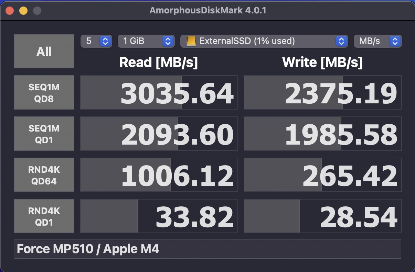Run the RND4K QD1 benchmark
The width and height of the screenshot is (415, 272).
(x=44, y=216)
